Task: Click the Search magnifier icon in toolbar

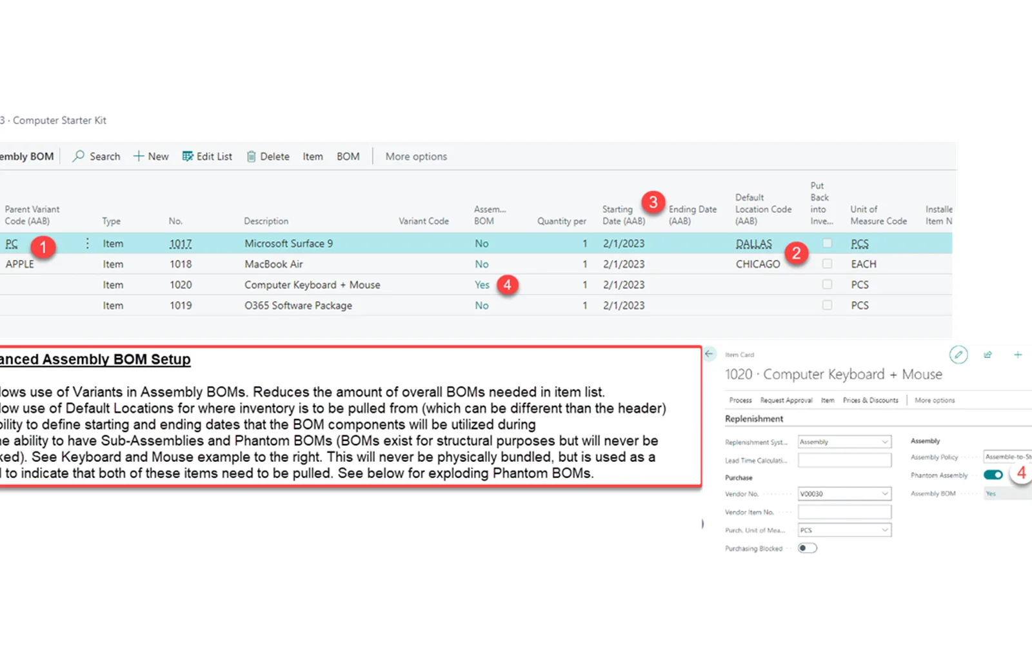Action: tap(78, 156)
